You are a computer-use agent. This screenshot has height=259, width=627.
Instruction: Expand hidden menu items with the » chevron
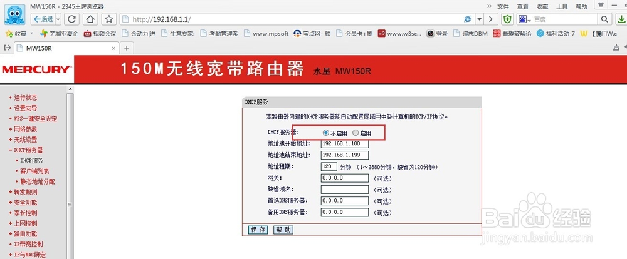[489, 6]
